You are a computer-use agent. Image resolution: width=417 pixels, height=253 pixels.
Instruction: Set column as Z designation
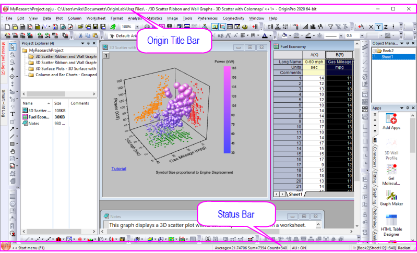click(x=386, y=27)
